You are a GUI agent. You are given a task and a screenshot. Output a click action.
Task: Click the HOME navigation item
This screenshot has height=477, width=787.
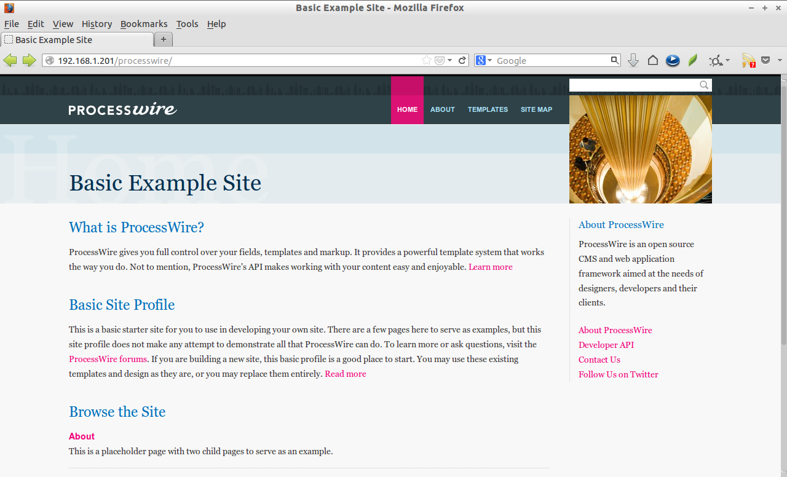pyautogui.click(x=407, y=109)
